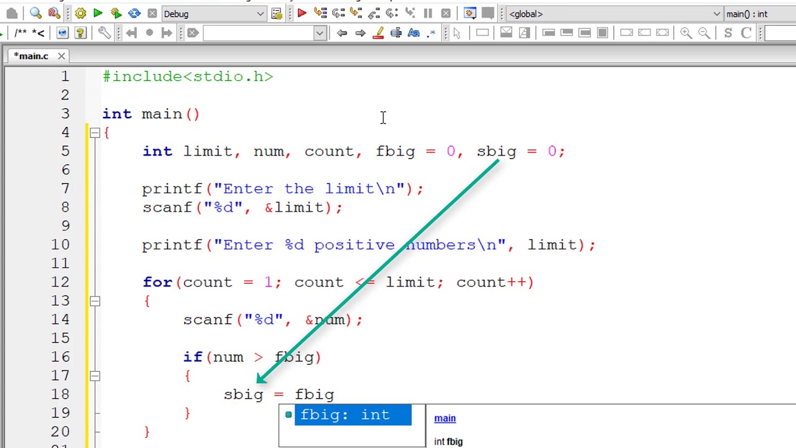Open the Build target Debug dropdown
796x448 pixels.
[x=214, y=14]
